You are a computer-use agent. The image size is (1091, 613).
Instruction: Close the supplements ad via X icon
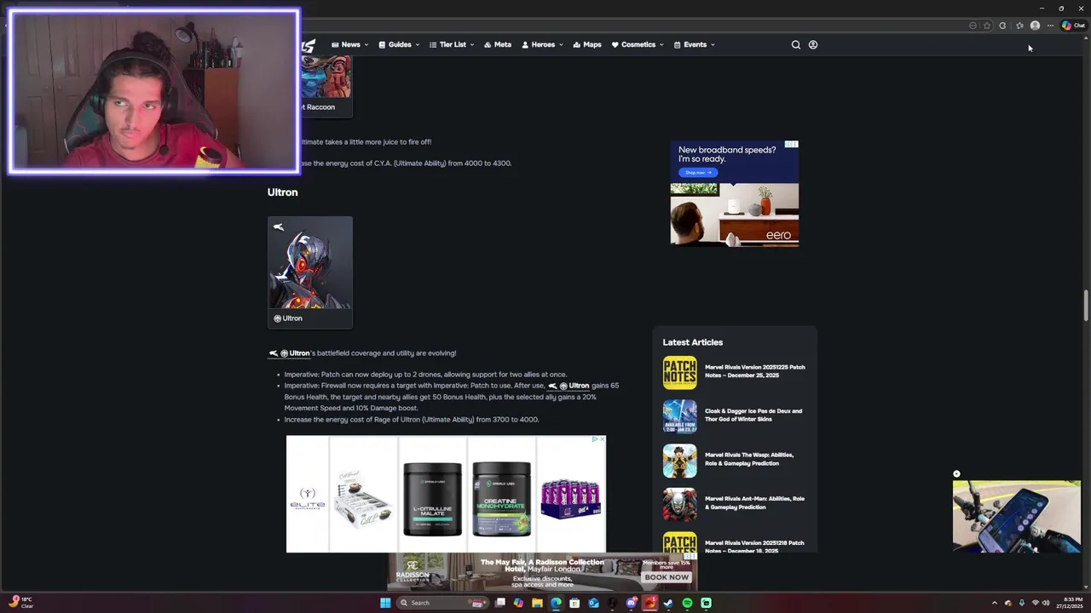pyautogui.click(x=602, y=439)
